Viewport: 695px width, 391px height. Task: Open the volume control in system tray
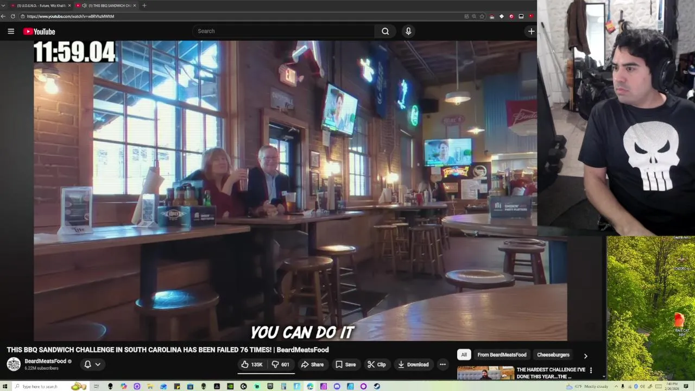tap(642, 386)
